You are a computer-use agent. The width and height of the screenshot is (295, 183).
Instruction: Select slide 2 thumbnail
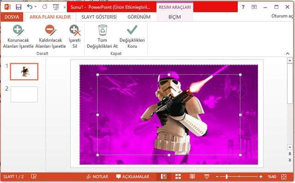click(24, 94)
